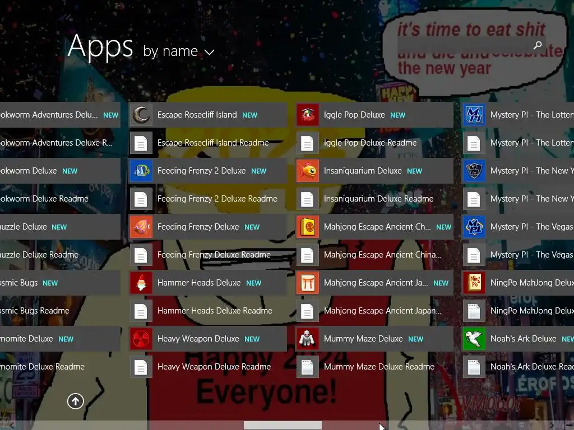The image size is (574, 430).
Task: Select 'Mahjong Escape Ancient Japan...' readme text
Action: (x=382, y=311)
